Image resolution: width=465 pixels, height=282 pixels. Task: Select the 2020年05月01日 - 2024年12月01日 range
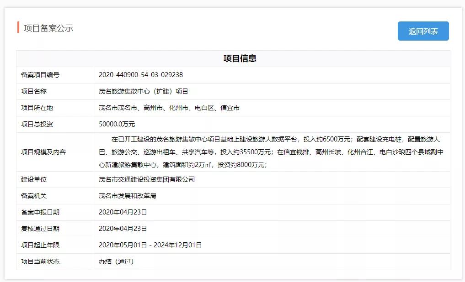pos(150,245)
